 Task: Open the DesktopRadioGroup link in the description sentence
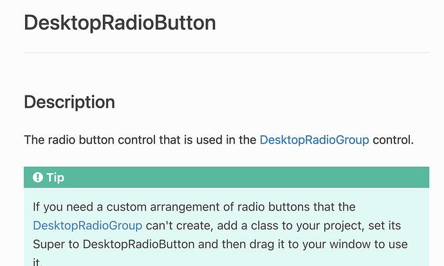click(x=314, y=139)
